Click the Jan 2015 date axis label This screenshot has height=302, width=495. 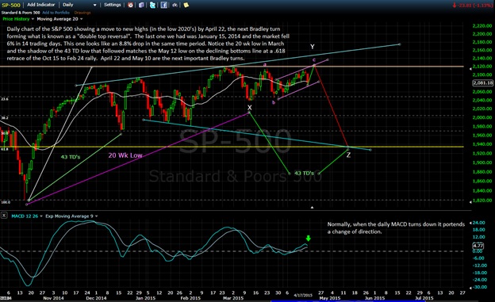tap(145, 298)
